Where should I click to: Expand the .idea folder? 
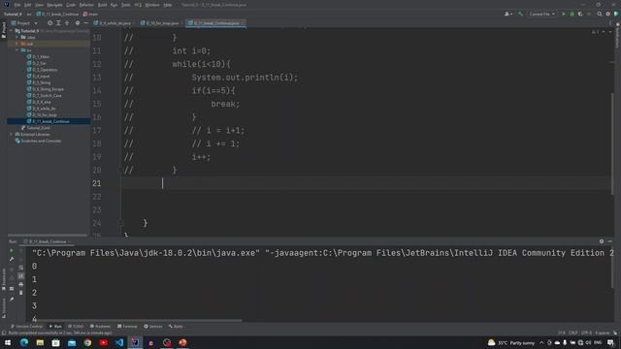(17, 37)
